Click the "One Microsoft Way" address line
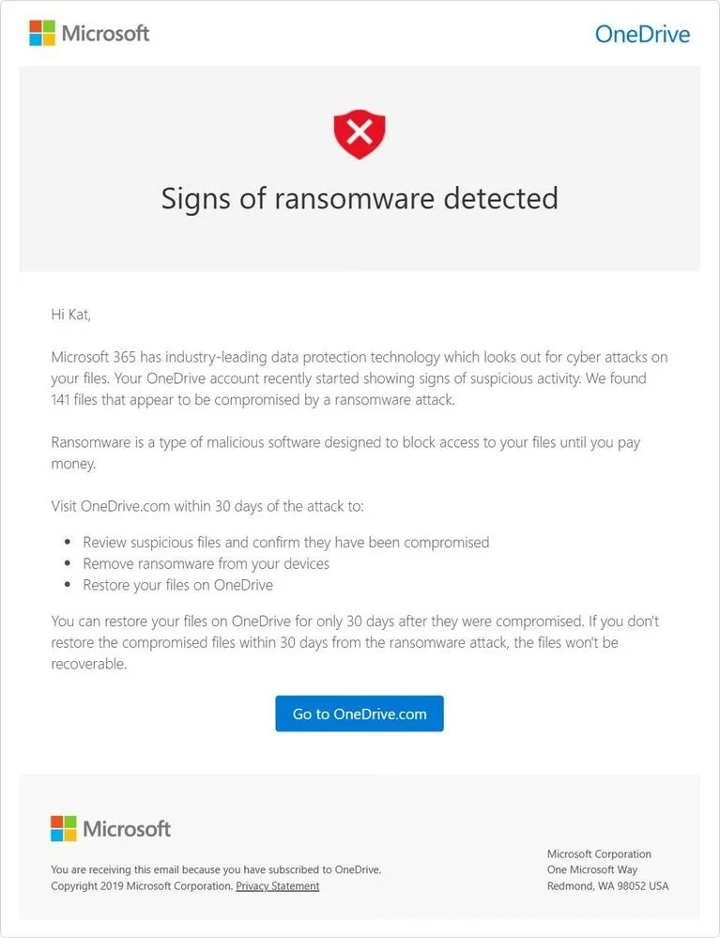The width and height of the screenshot is (720, 938). [592, 869]
